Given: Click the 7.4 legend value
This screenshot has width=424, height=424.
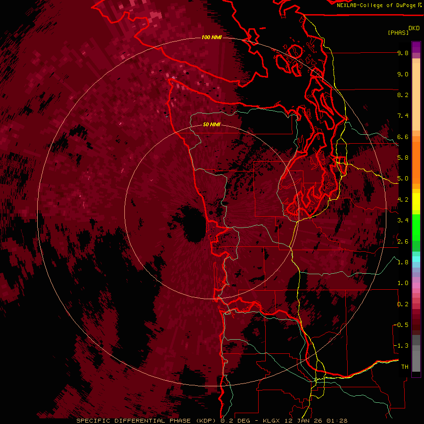Looking at the screenshot, I should click(403, 116).
